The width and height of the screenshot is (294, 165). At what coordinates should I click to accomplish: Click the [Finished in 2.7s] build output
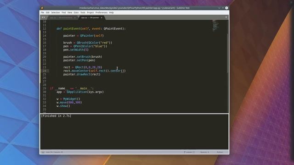(x=56, y=116)
